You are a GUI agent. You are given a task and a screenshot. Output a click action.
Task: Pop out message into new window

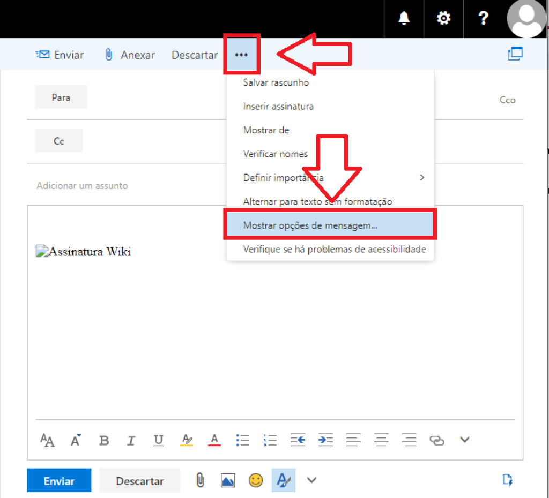(x=515, y=54)
